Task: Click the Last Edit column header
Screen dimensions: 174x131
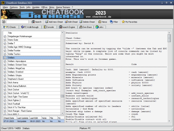Action: 35,118
